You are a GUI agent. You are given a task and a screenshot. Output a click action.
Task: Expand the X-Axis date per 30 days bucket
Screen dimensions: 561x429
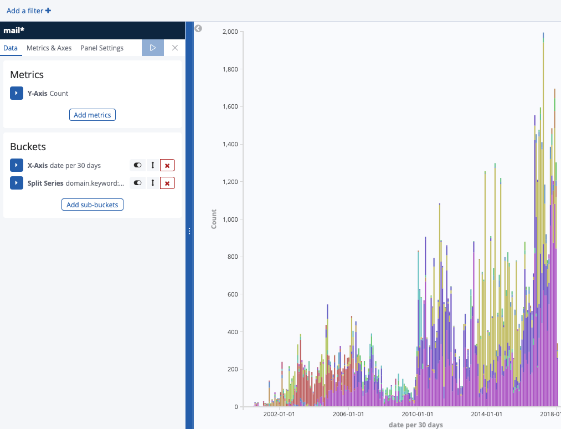click(17, 165)
